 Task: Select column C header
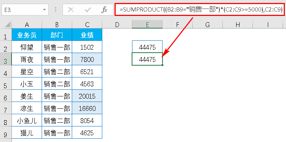tap(87, 24)
